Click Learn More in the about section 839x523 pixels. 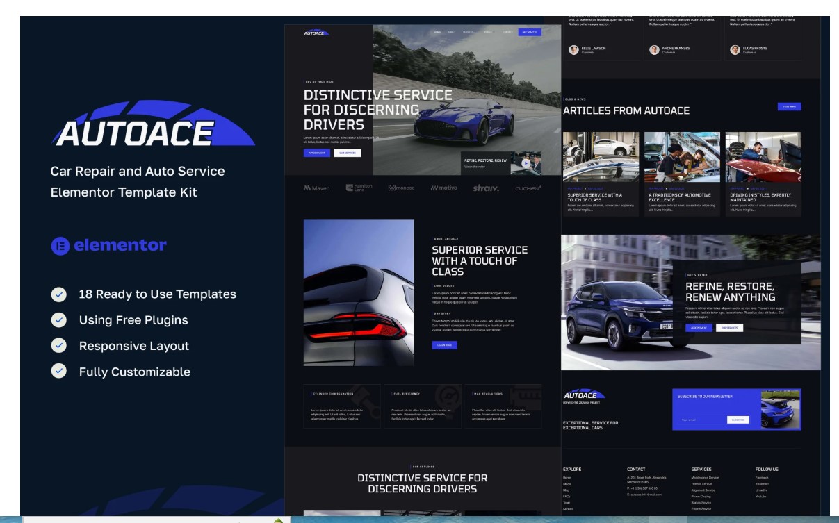pos(445,345)
